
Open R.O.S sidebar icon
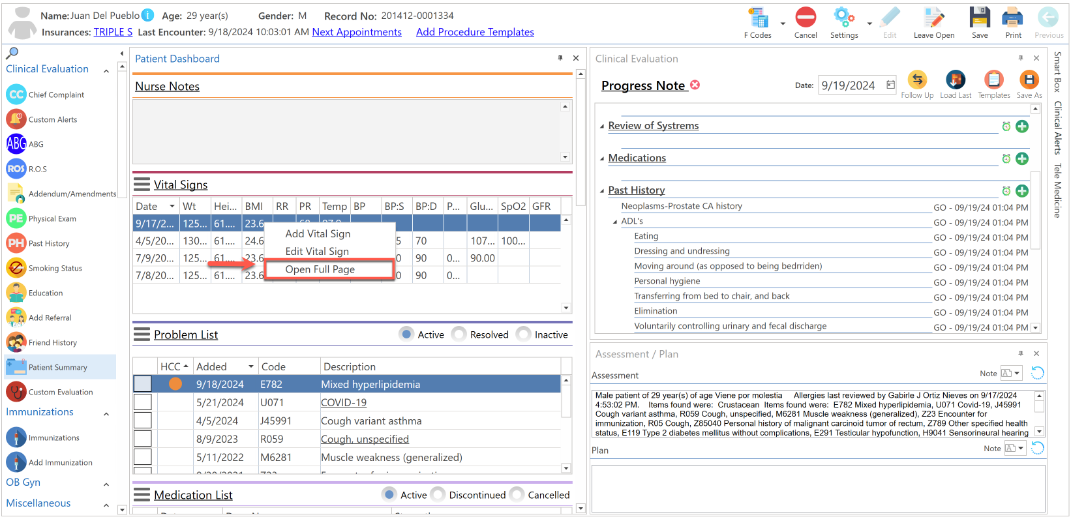tap(16, 169)
